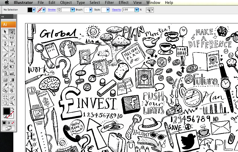Open the Brush dropdown in the control bar
This screenshot has width=238, height=152.
coord(90,10)
